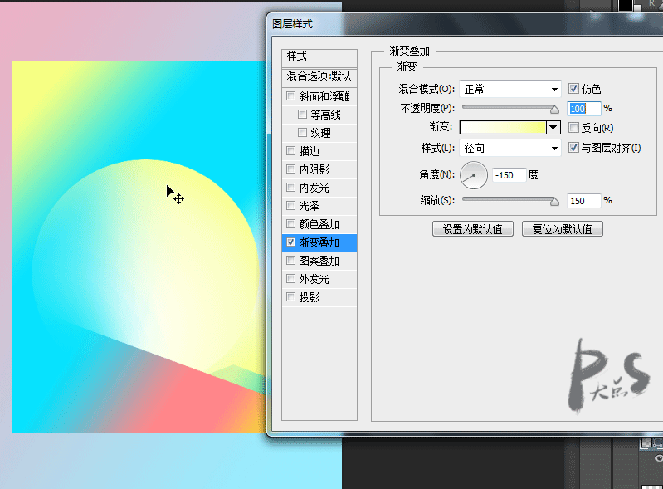Image resolution: width=663 pixels, height=489 pixels.
Task: Uncheck the 仿色 dither checkbox
Action: pos(573,88)
